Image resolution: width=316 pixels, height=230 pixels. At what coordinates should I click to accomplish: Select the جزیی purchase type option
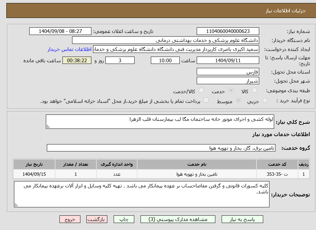pos(265,101)
